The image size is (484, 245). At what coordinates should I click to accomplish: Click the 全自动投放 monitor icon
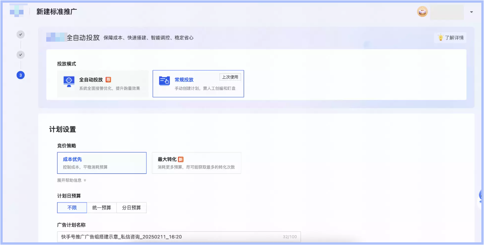[68, 81]
